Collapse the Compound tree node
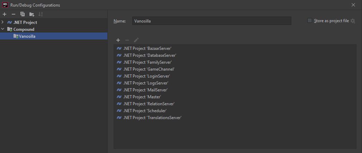Screen dimensions: 362x153 (x=3, y=29)
